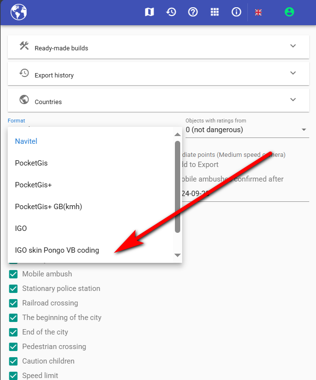The width and height of the screenshot is (316, 380).
Task: Click the Format field label
Action: pos(16,121)
